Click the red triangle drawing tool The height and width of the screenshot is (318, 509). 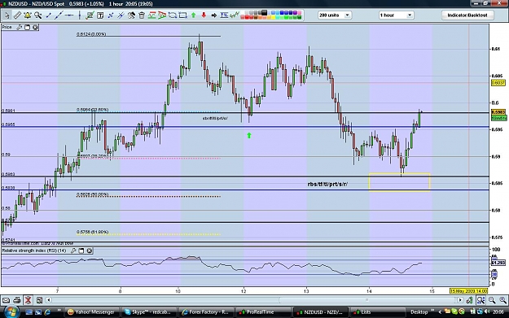point(162,15)
